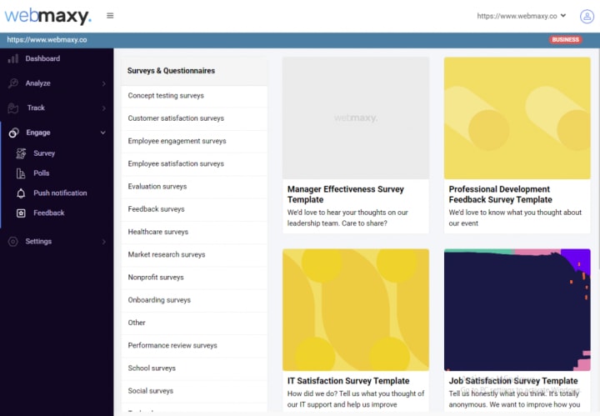600x416 pixels.
Task: Click the Feedback star icon
Action: click(x=21, y=213)
